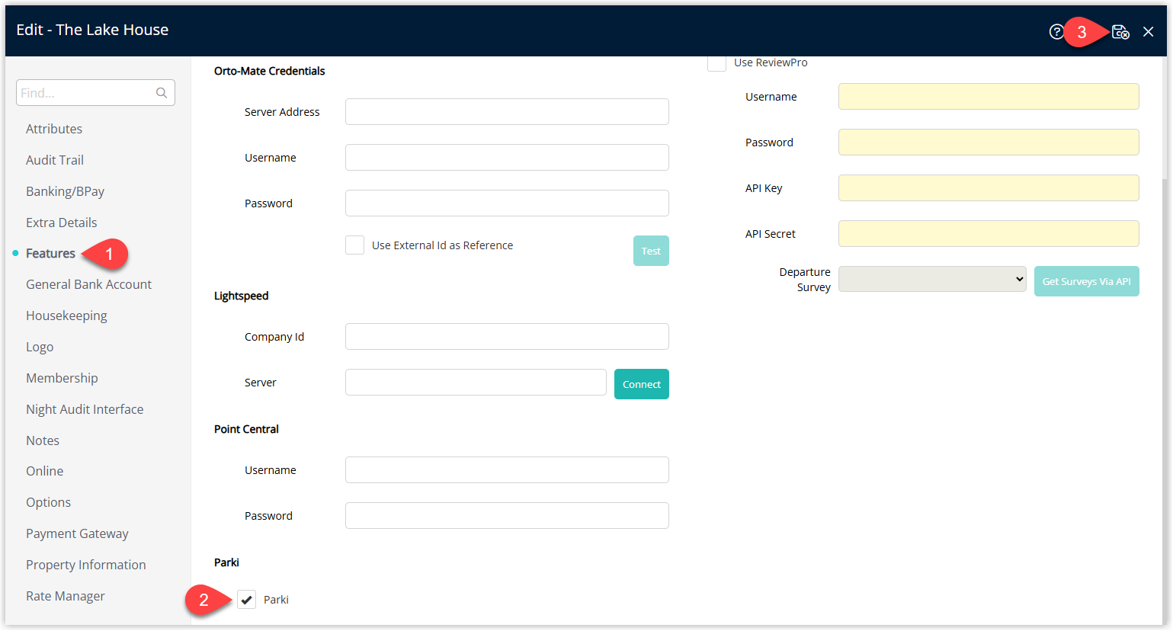
Task: Click the Save and Exit icon
Action: [1120, 31]
